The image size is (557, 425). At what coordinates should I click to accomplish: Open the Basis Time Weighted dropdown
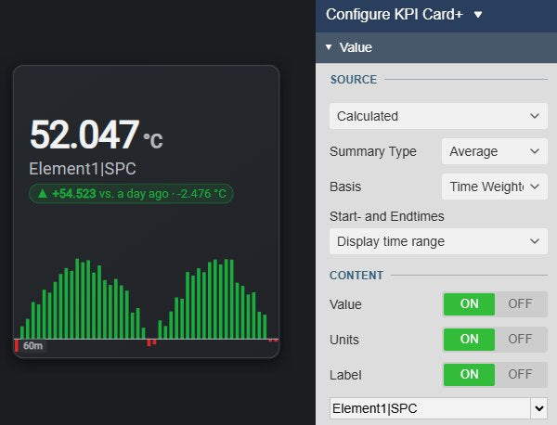pyautogui.click(x=495, y=187)
